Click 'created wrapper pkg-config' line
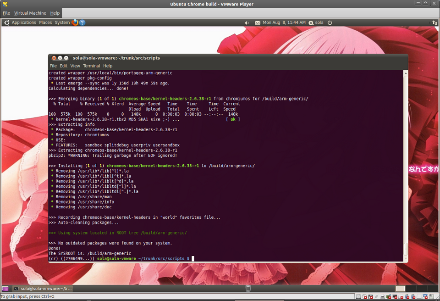The height and width of the screenshot is (301, 440). pos(80,78)
